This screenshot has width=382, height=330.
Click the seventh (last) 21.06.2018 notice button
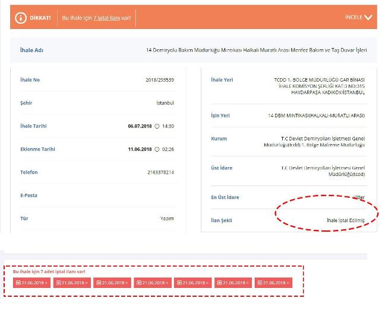(273, 283)
